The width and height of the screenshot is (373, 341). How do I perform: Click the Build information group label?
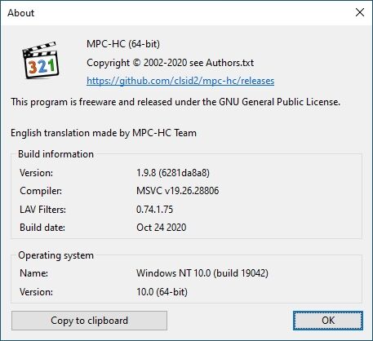point(56,154)
